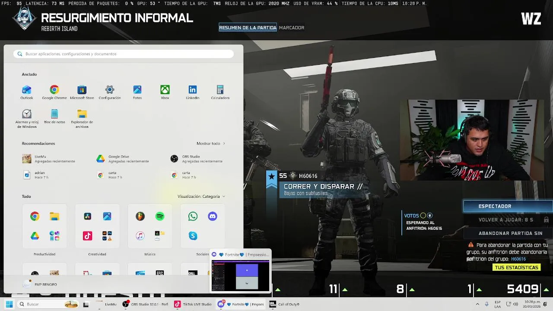Screen dimensions: 553x311
Task: Open recommended LiveMu item
Action: click(x=49, y=159)
